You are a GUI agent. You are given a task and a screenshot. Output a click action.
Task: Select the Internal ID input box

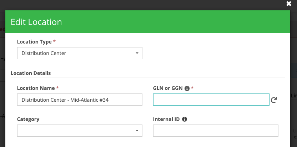pyautogui.click(x=215, y=131)
